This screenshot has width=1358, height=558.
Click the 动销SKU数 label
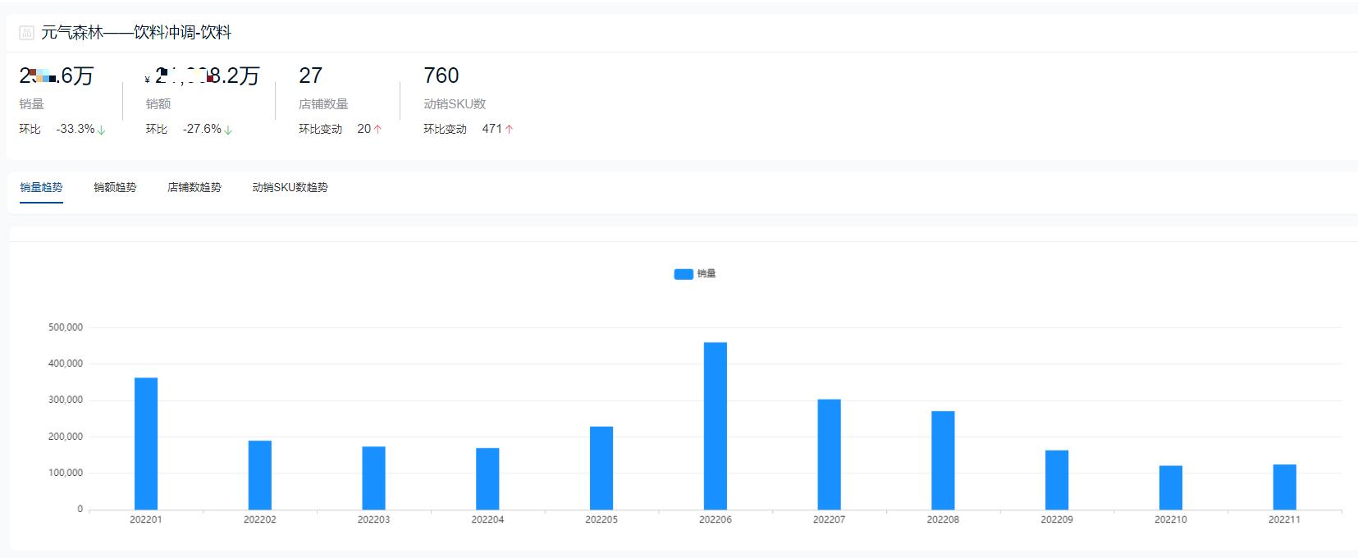pyautogui.click(x=455, y=104)
